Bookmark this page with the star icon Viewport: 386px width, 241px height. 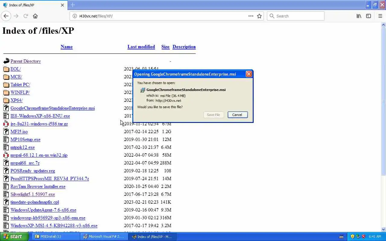tap(259, 16)
